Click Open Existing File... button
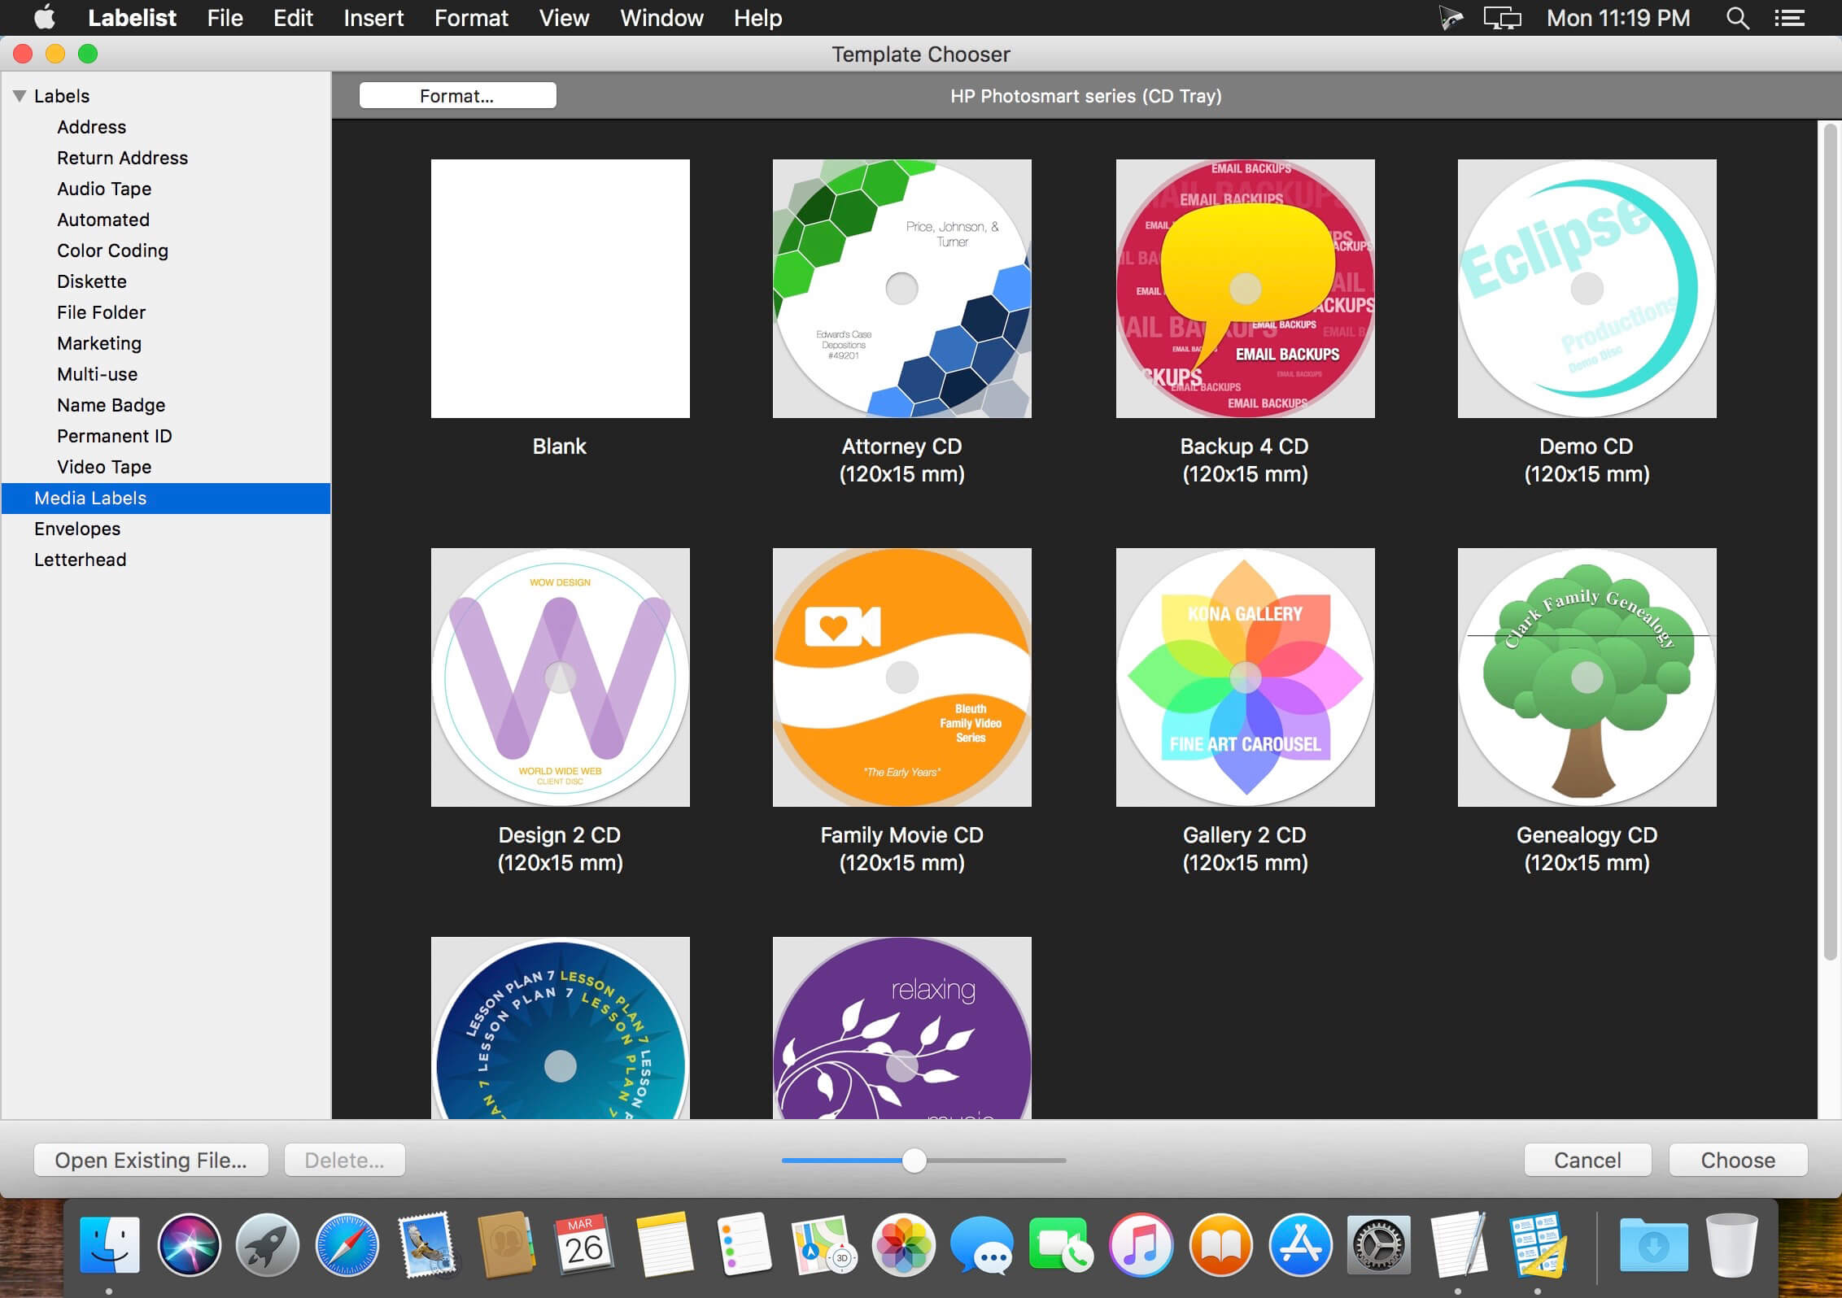1842x1298 pixels. (x=151, y=1160)
